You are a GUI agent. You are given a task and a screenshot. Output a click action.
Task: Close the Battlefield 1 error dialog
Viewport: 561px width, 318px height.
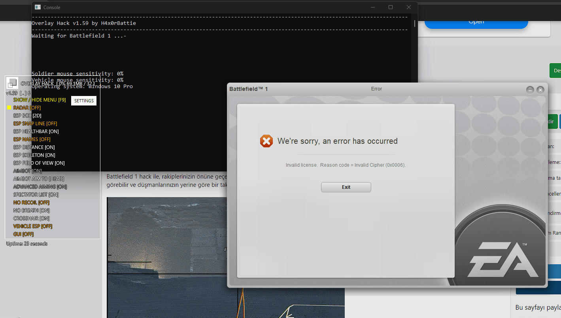click(x=540, y=90)
